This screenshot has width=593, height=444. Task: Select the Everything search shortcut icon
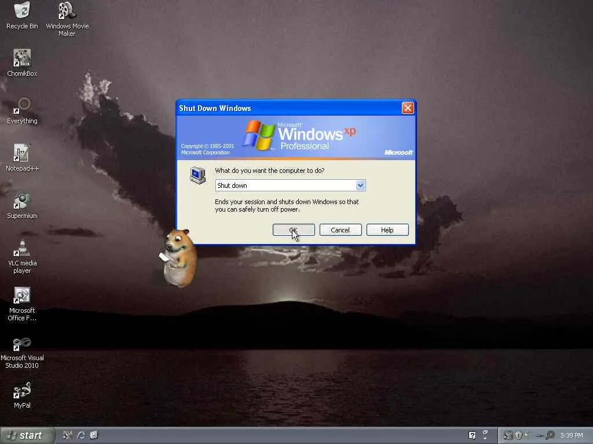[22, 110]
